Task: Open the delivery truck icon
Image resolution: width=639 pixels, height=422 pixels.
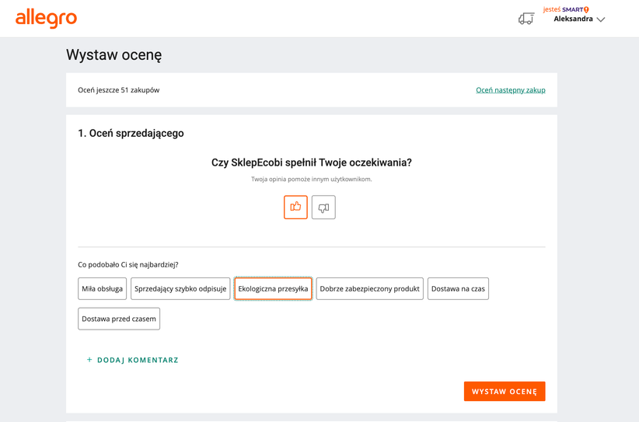Action: point(526,19)
